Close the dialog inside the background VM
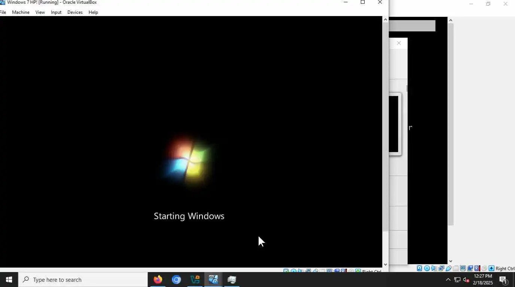515x287 pixels. coord(399,43)
